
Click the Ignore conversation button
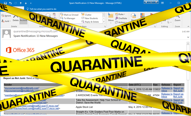tap(6, 16)
